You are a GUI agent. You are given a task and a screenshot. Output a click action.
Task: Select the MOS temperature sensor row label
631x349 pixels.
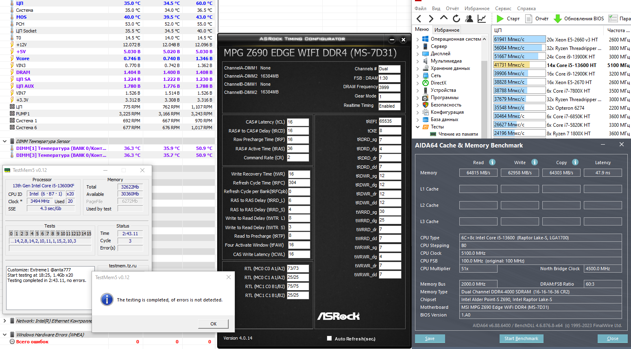coord(22,17)
